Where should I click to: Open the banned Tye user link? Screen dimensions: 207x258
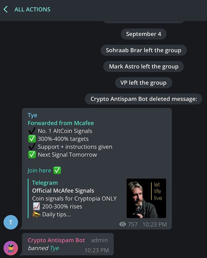[55, 248]
